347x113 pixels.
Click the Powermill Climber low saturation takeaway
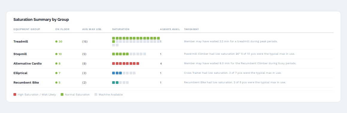[239, 54]
